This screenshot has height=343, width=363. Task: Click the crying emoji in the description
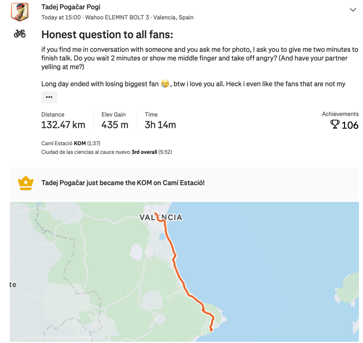click(x=165, y=84)
